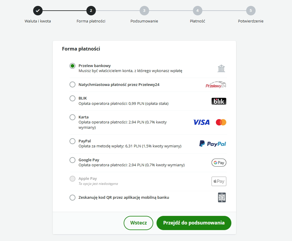Pick the PayPal radio button
Image resolution: width=292 pixels, height=241 pixels.
[x=72, y=141]
